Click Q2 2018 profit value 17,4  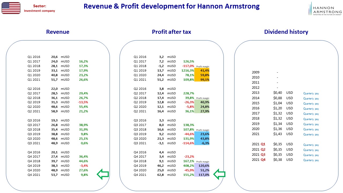(161, 98)
